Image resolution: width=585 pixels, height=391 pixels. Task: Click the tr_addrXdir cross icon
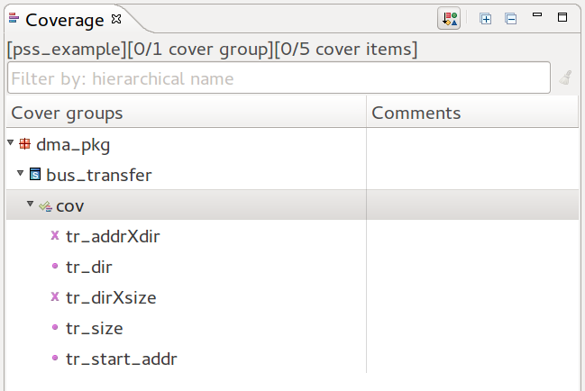point(55,236)
